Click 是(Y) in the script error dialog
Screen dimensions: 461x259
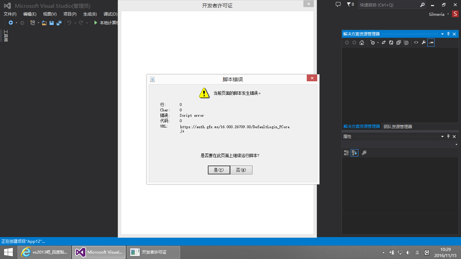pos(219,170)
